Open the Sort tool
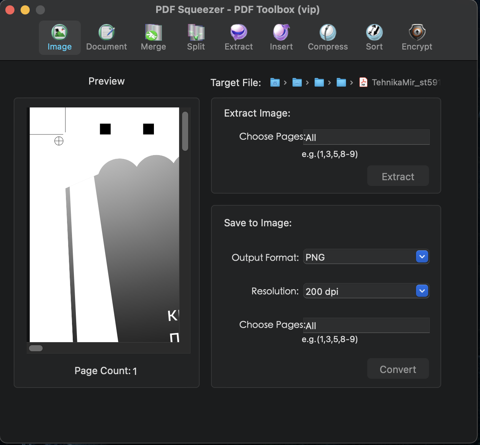 pos(374,37)
